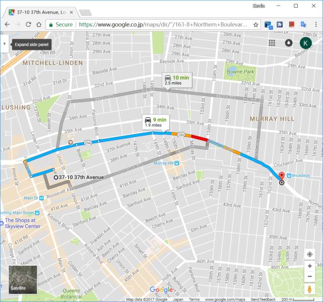Open a new browser tab
The height and width of the screenshot is (302, 323).
[85, 13]
